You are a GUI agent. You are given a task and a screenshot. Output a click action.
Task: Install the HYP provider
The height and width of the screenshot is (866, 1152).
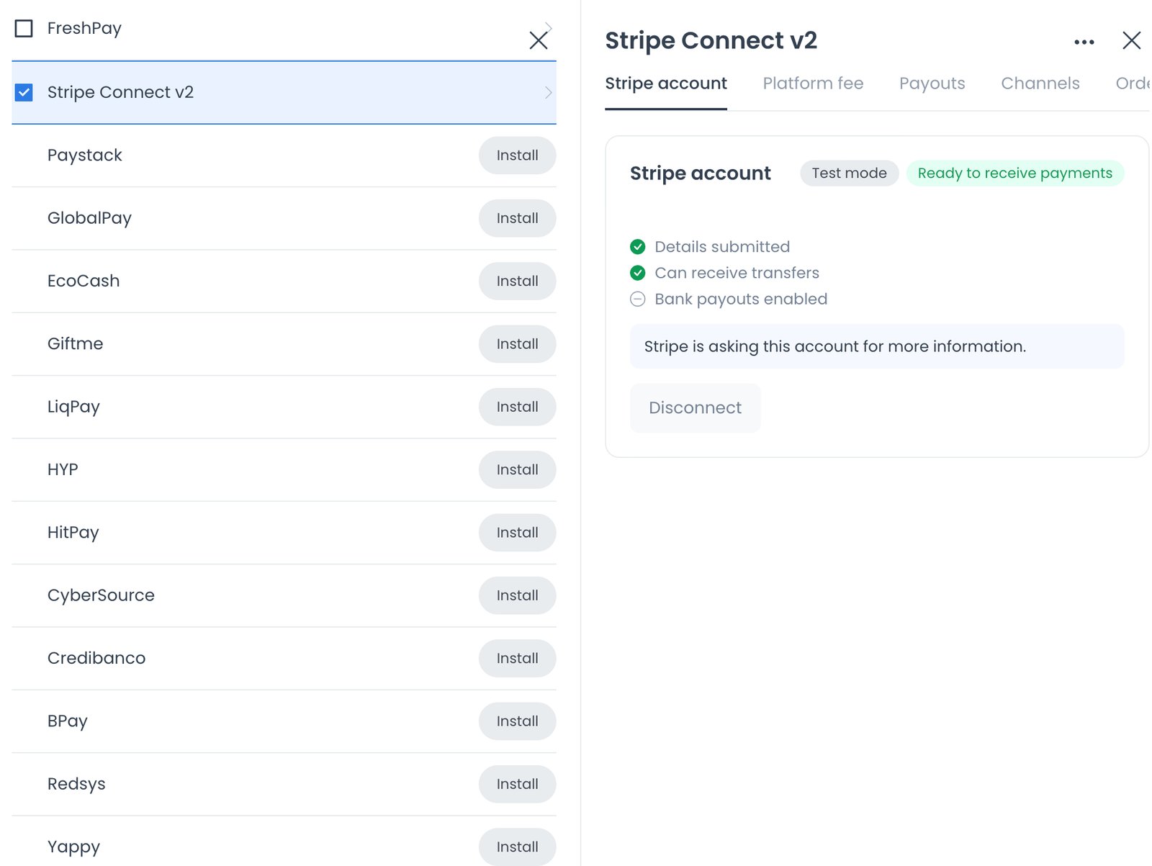tap(517, 469)
